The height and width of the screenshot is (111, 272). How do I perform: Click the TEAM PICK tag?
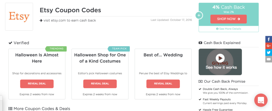click(x=119, y=49)
